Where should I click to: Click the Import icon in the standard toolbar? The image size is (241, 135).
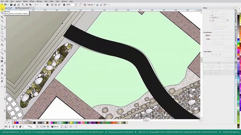coord(52,5)
